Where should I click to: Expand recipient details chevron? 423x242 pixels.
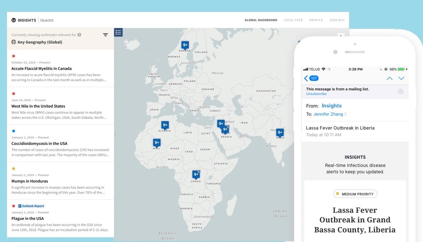pos(346,114)
